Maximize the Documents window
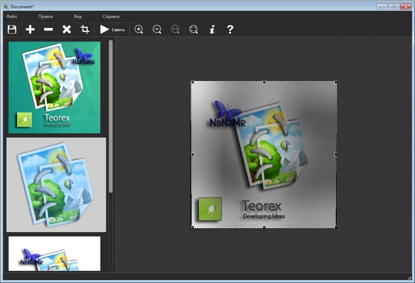Image resolution: width=415 pixels, height=283 pixels. click(x=394, y=6)
